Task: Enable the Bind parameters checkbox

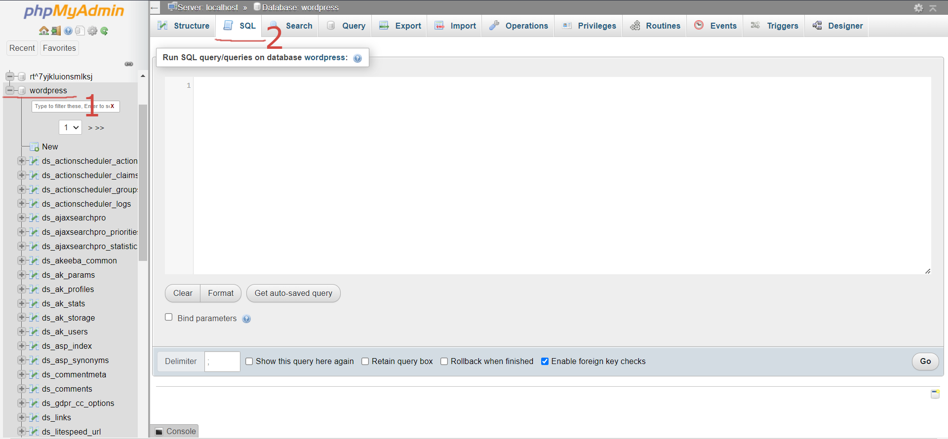Action: [169, 317]
